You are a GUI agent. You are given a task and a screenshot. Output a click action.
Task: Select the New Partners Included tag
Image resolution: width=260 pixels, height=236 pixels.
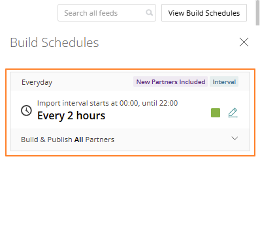coord(171,81)
